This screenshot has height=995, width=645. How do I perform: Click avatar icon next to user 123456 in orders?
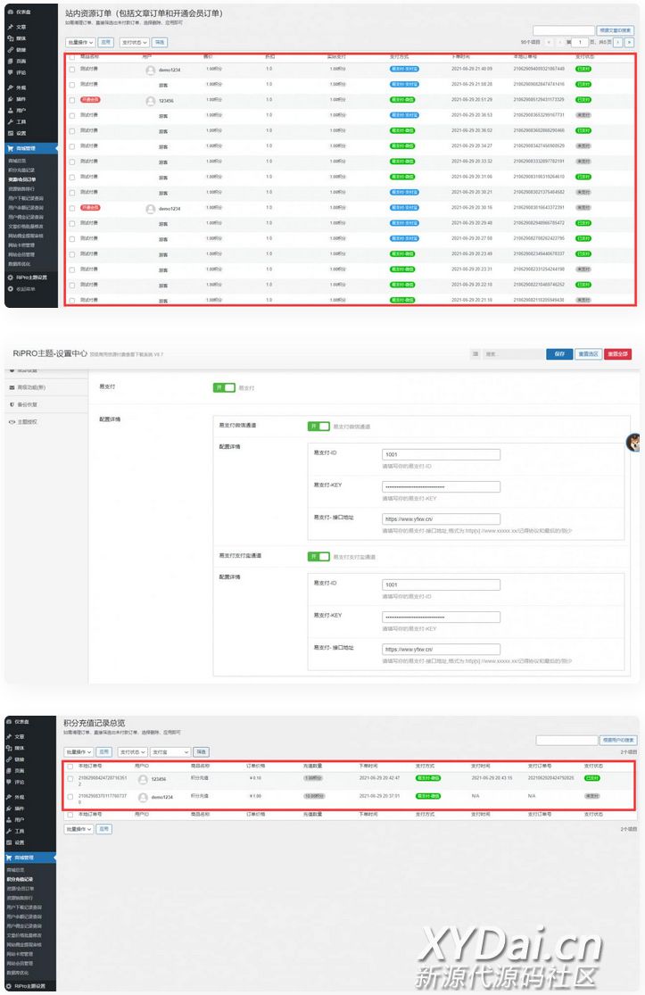click(x=150, y=101)
